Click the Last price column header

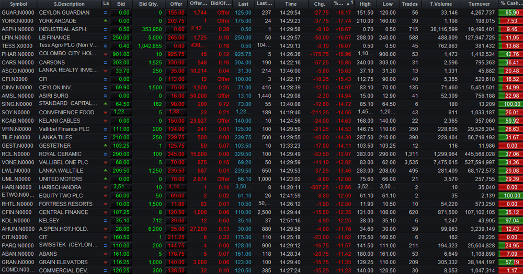(x=243, y=4)
